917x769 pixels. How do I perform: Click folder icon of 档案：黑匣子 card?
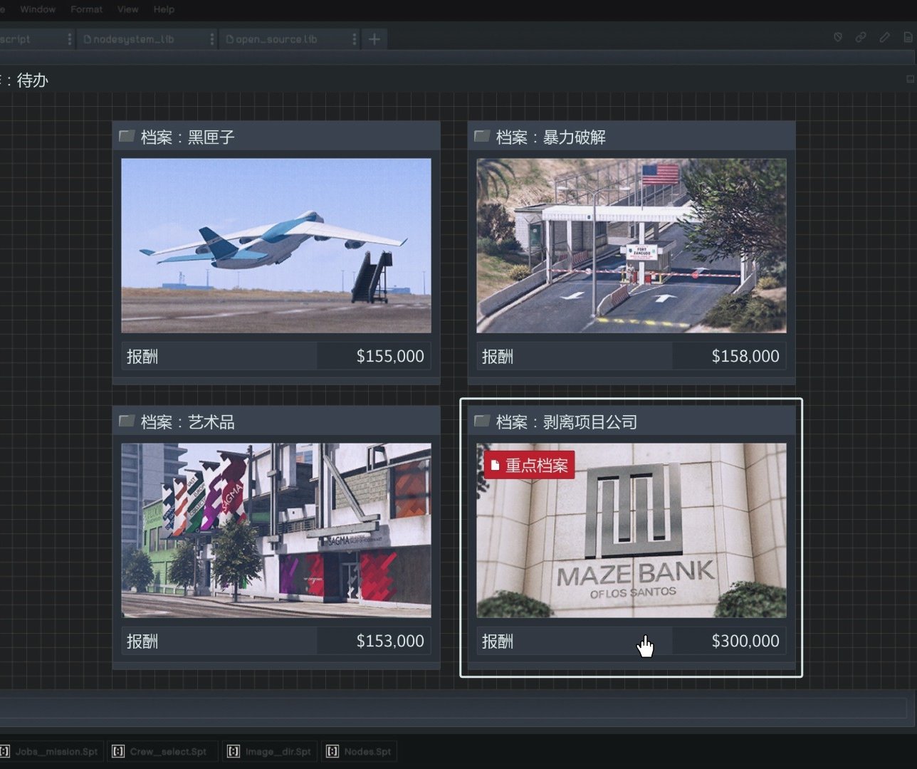pyautogui.click(x=127, y=136)
